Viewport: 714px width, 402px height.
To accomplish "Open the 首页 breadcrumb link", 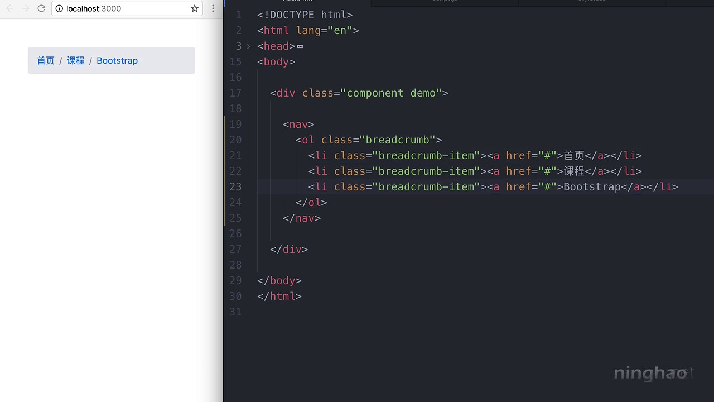I will [x=46, y=60].
